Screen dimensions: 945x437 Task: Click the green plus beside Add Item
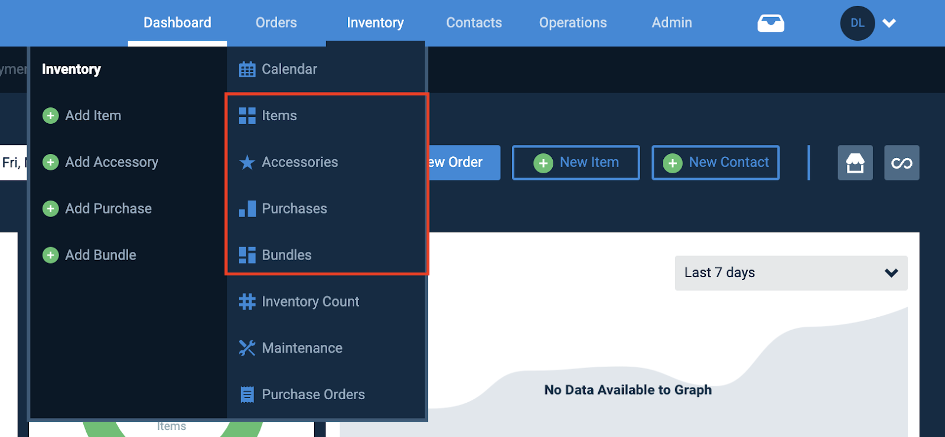point(50,116)
